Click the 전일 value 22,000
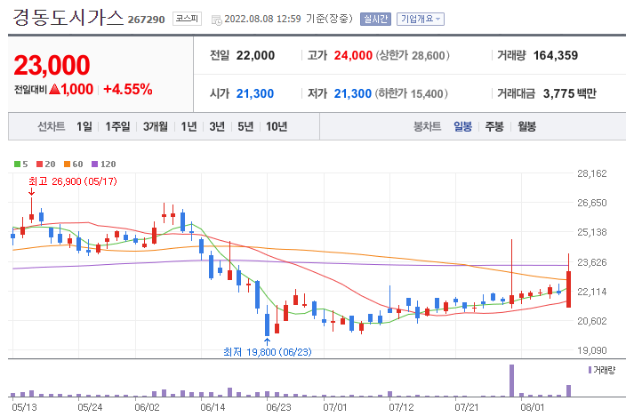The height and width of the screenshot is (417, 626). [x=255, y=55]
